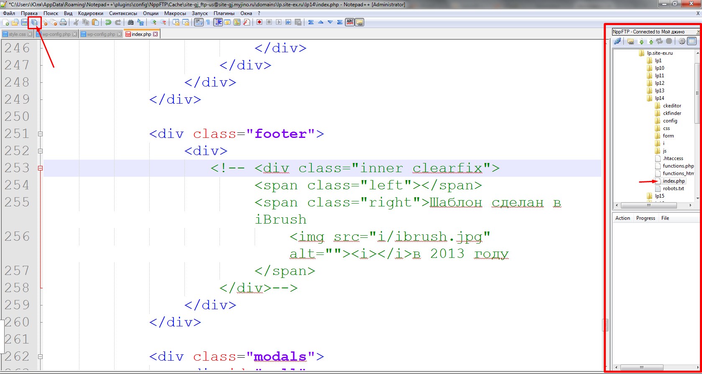Screen dimensions: 702x374
Task: Zoom out using the magnifier minus icon
Action: tap(163, 22)
